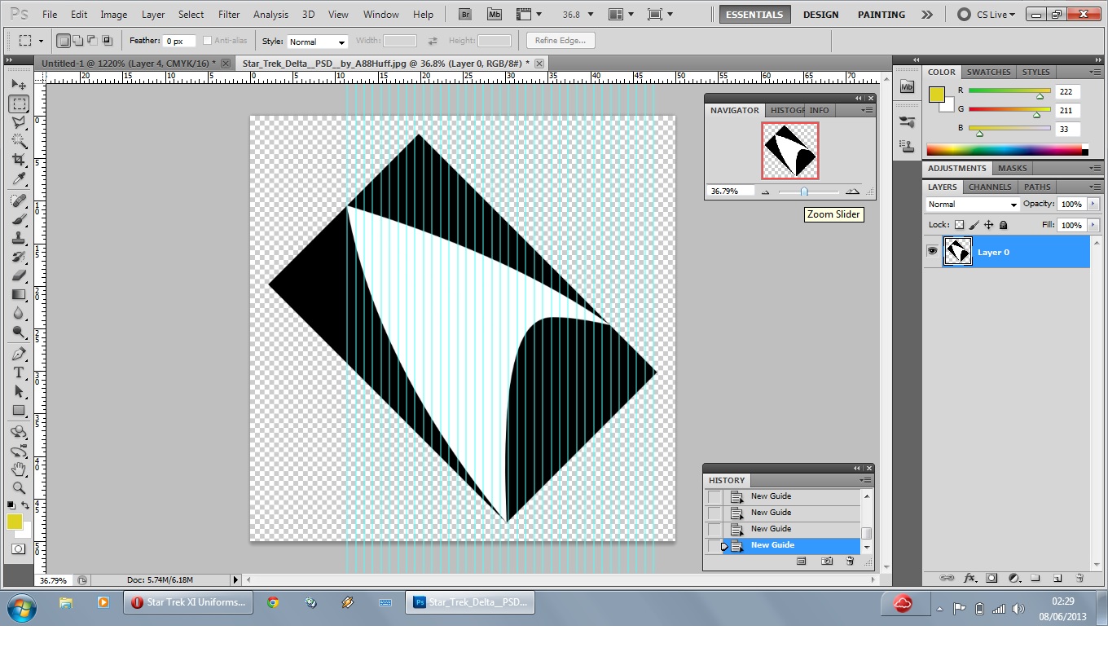Open the Color panel options menu

tap(1095, 73)
